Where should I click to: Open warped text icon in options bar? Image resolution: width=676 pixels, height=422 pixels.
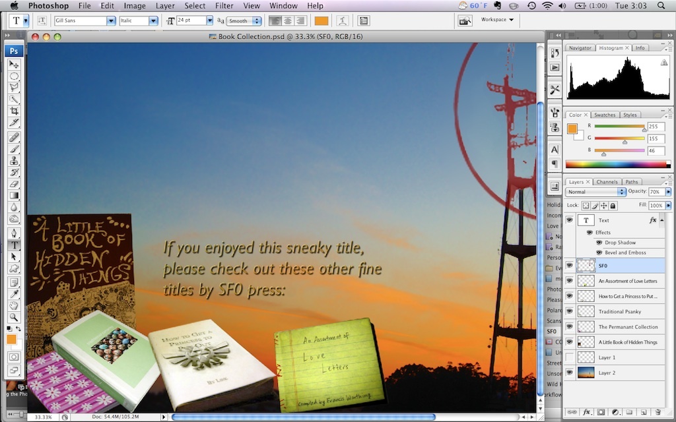(342, 20)
